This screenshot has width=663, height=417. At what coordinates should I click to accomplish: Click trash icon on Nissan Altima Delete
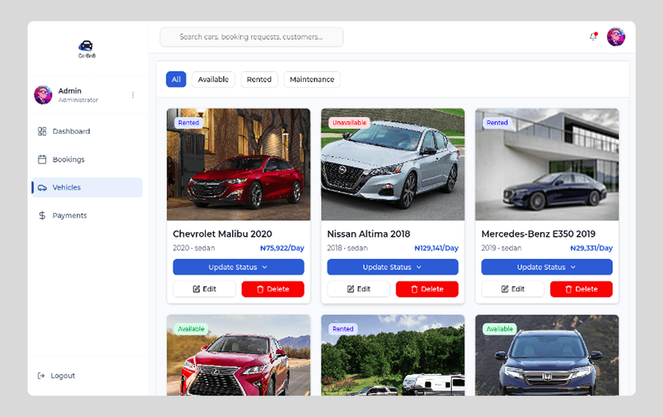(x=414, y=289)
